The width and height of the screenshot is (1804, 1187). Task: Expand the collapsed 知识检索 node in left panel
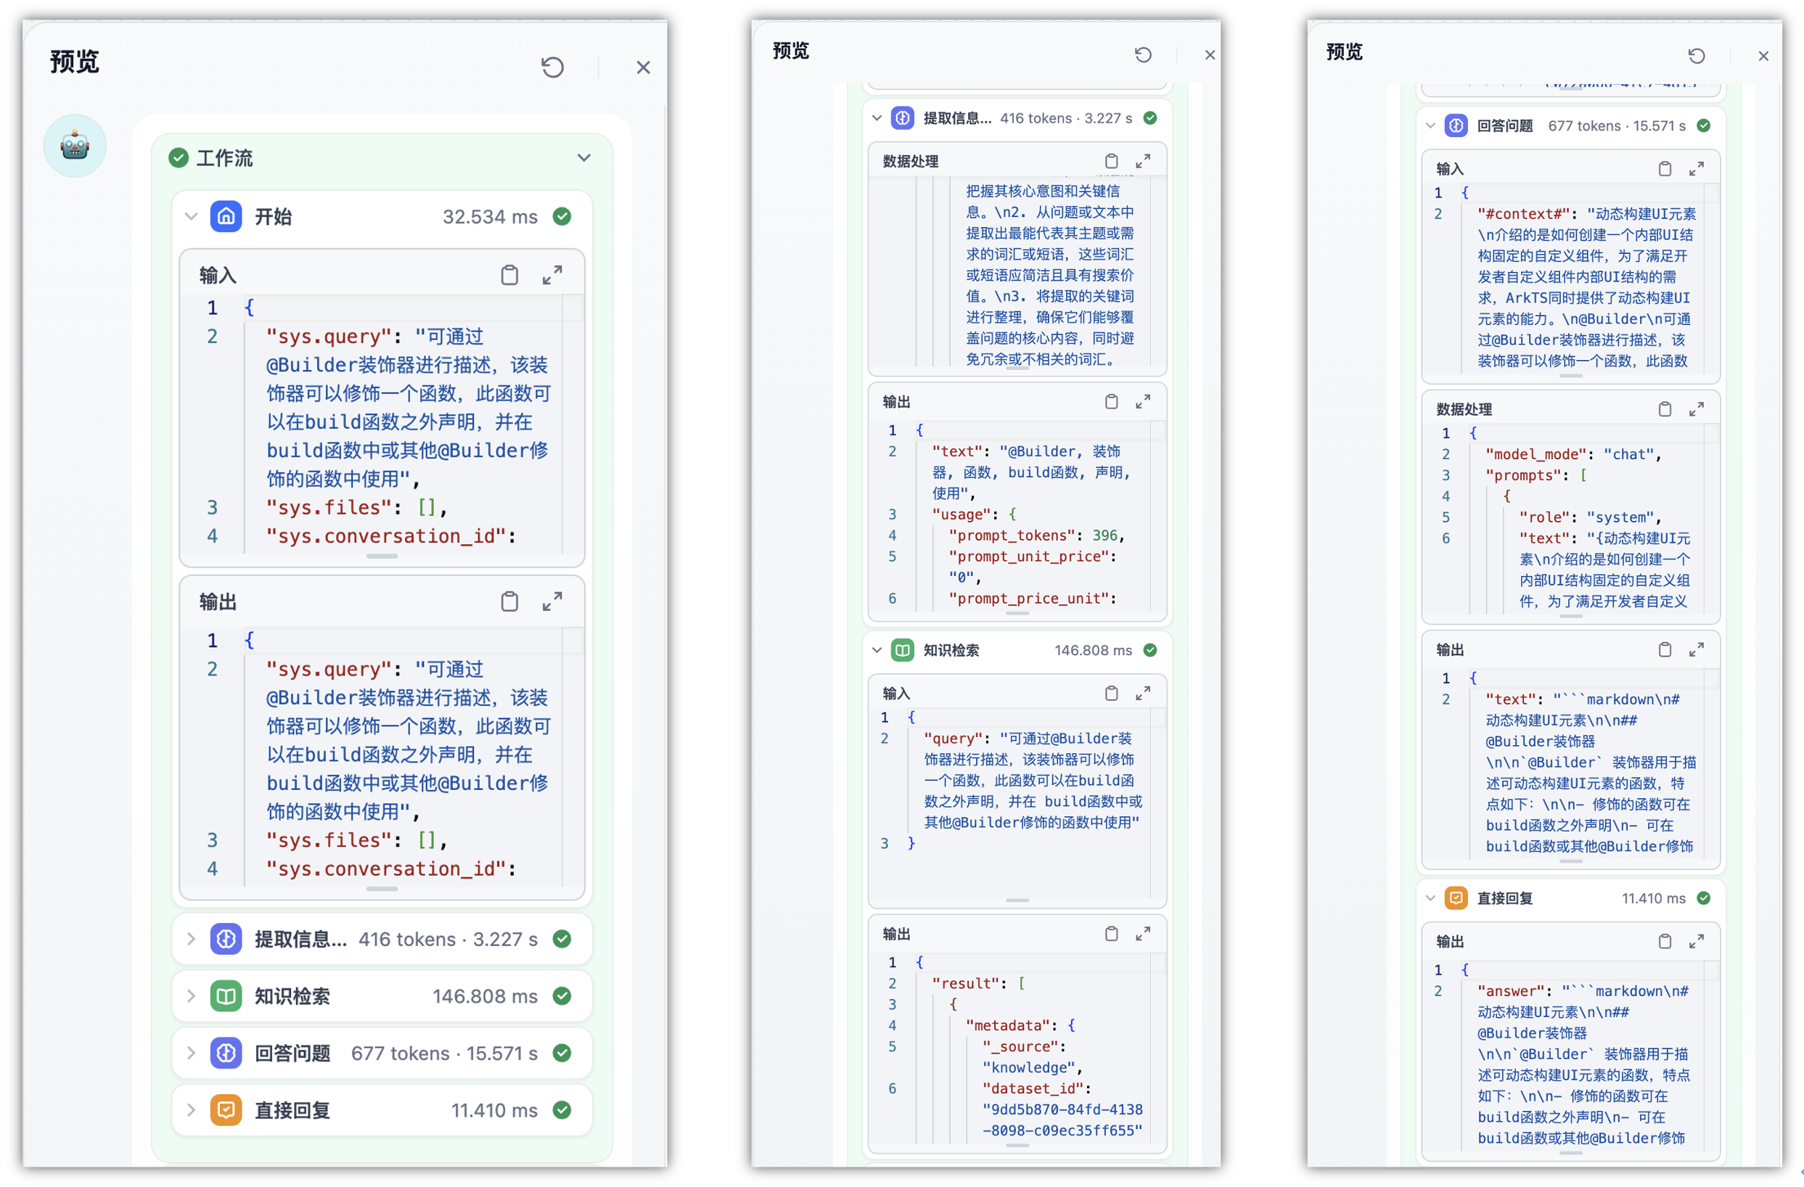coord(191,996)
